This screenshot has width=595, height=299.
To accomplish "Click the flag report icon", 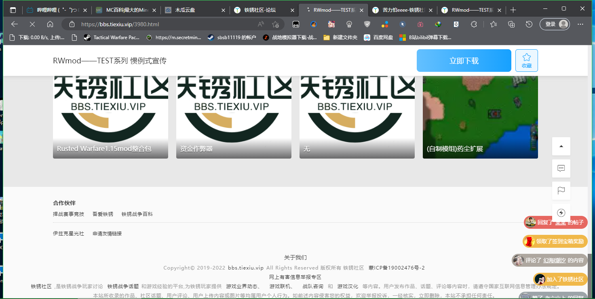I will [561, 191].
